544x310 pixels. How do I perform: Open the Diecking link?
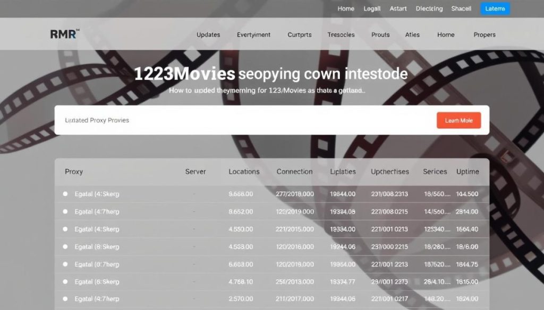point(429,8)
